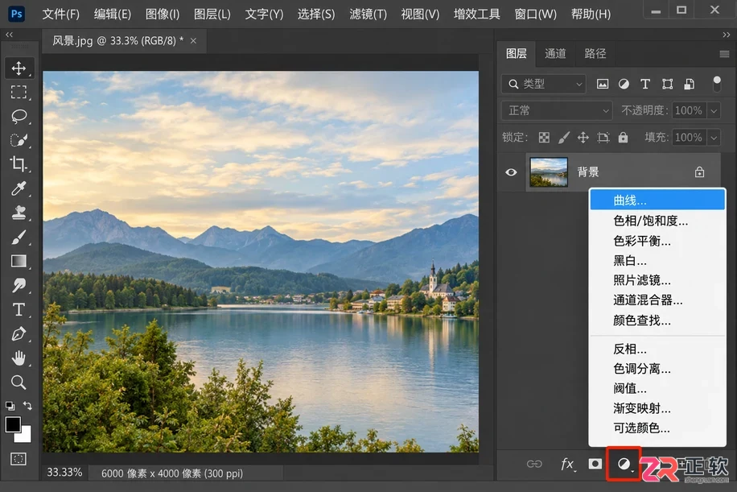The height and width of the screenshot is (492, 737).
Task: Open the 不透明度 slider dropdown arrow
Action: (x=714, y=110)
